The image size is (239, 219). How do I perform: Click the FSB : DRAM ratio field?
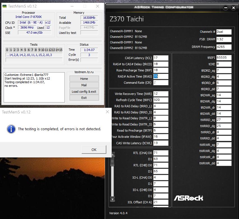pos(224,39)
